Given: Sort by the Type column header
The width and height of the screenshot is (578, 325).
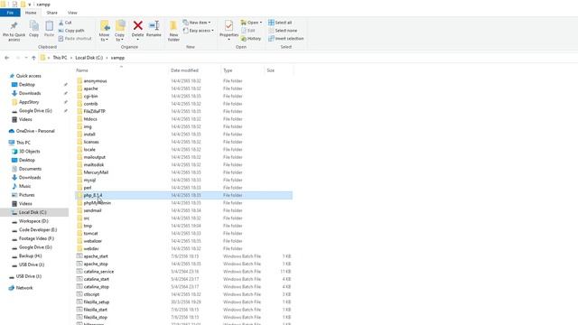Looking at the screenshot, I should [x=228, y=70].
